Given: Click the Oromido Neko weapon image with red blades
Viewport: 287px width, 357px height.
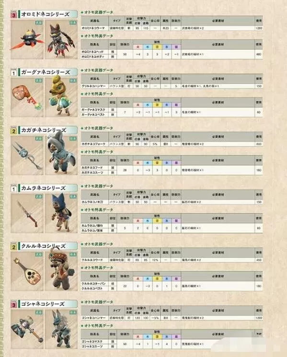Looking at the screenshot, I should pos(27,39).
